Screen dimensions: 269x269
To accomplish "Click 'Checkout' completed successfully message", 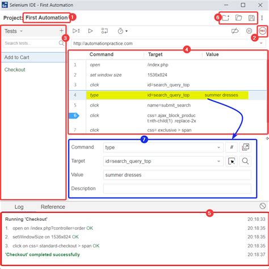I will [43, 255].
